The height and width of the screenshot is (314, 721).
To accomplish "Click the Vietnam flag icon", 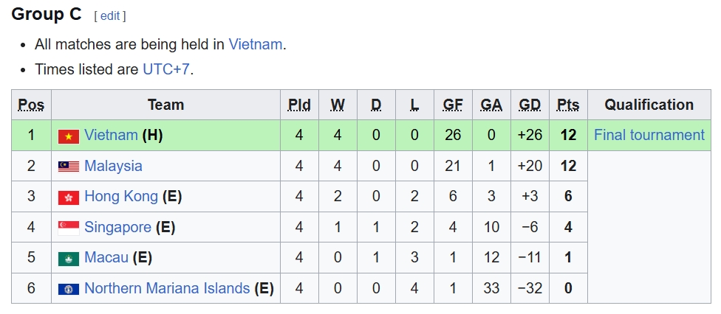I will [69, 136].
